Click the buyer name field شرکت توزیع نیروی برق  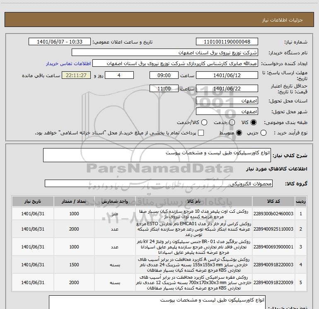165,53
